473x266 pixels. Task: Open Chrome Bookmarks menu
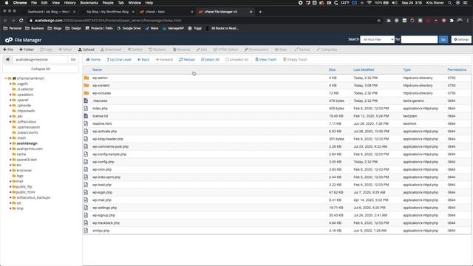[89, 3]
